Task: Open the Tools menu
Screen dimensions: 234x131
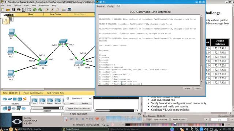Action: (x=34, y=5)
